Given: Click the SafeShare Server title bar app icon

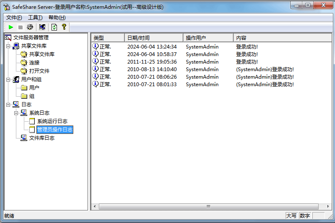Looking at the screenshot, I should (7, 7).
